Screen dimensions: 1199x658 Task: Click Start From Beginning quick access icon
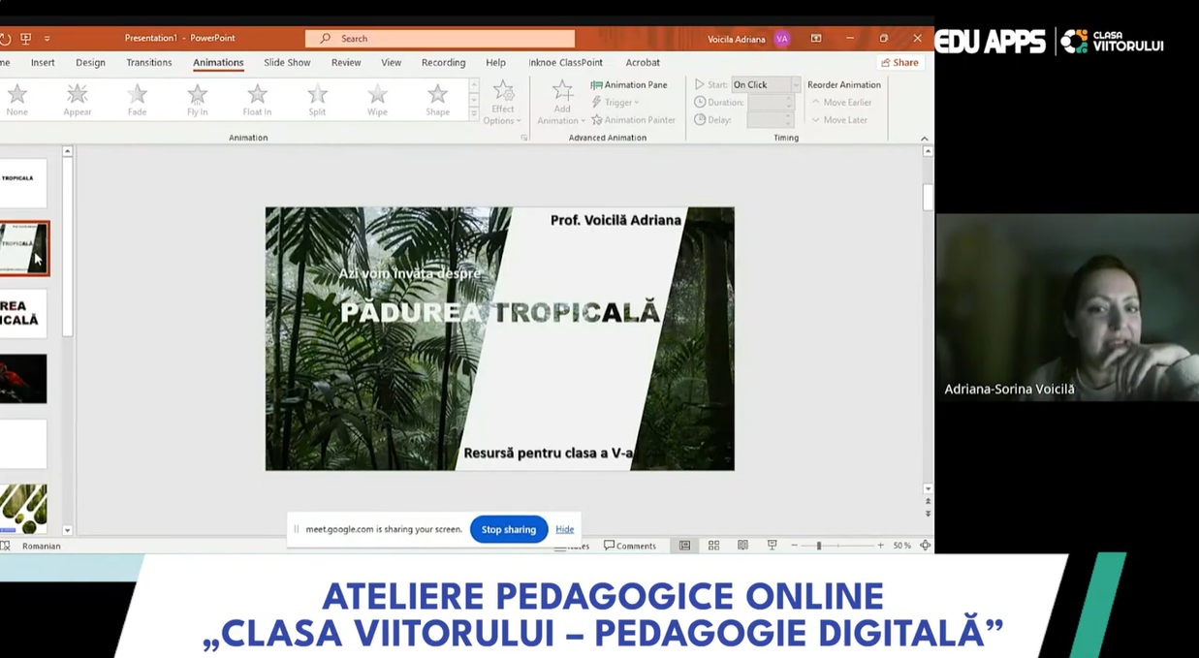tap(26, 39)
